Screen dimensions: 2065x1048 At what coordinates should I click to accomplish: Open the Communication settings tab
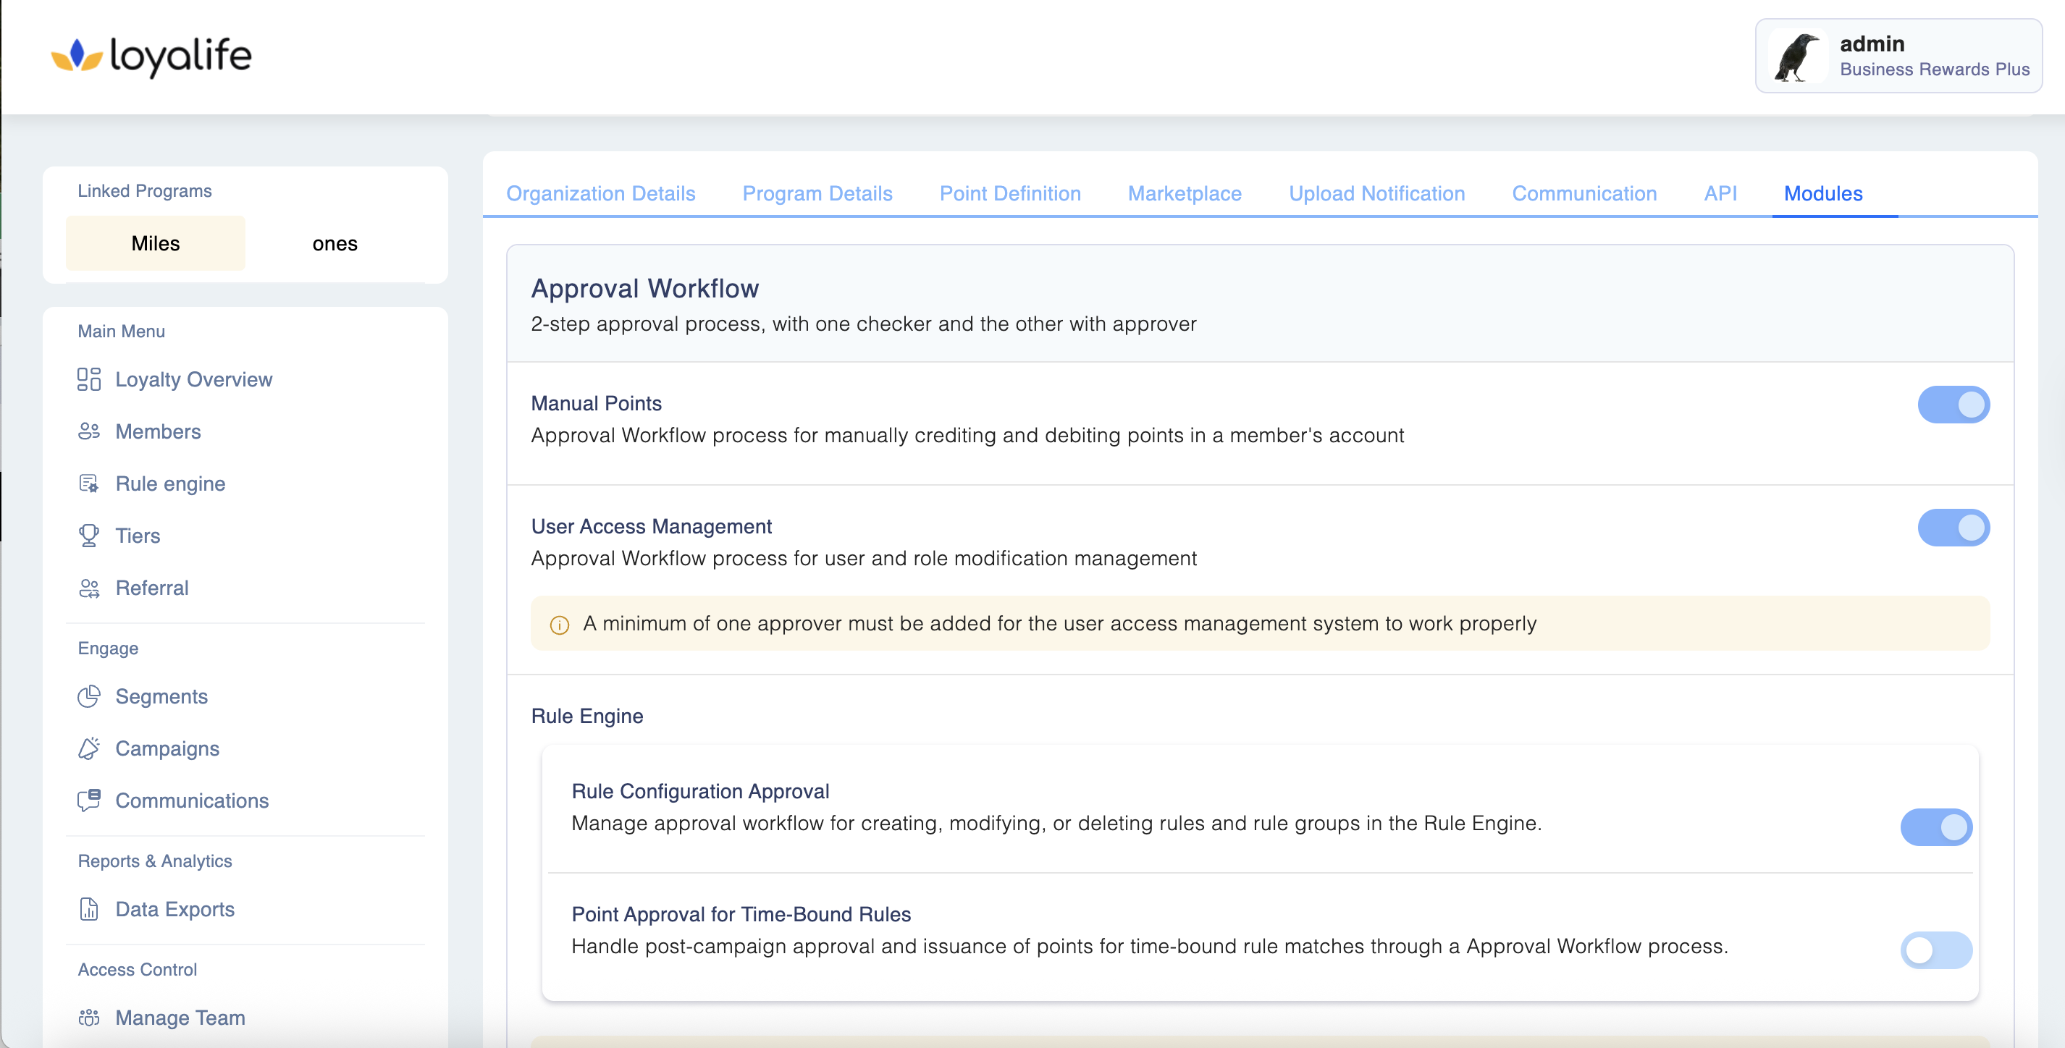click(1584, 193)
